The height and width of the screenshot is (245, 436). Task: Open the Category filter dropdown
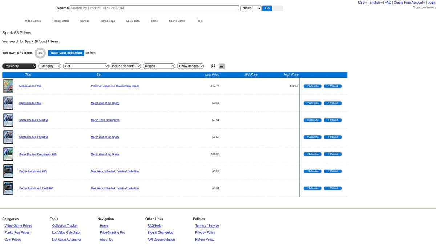[x=49, y=66]
